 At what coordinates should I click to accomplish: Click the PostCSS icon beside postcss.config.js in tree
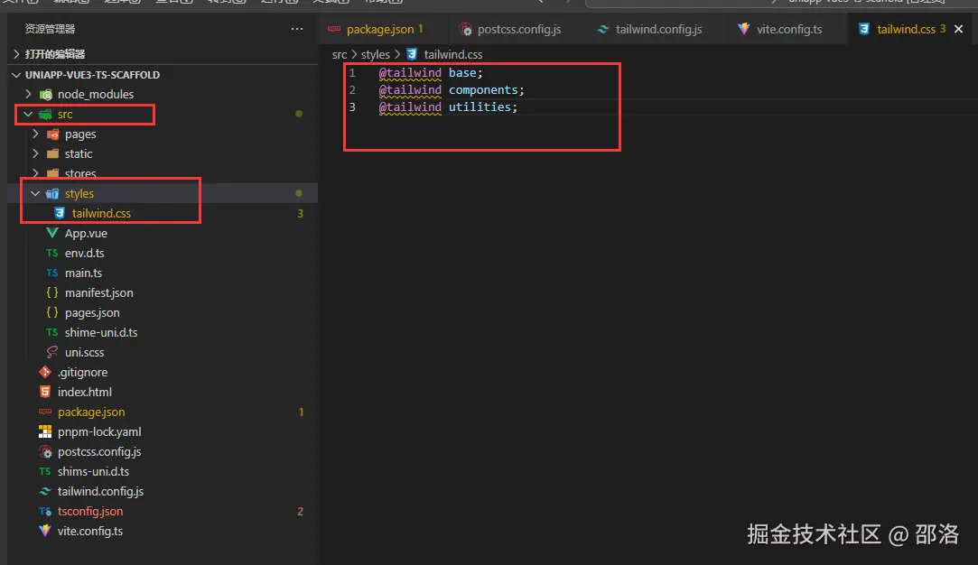45,451
